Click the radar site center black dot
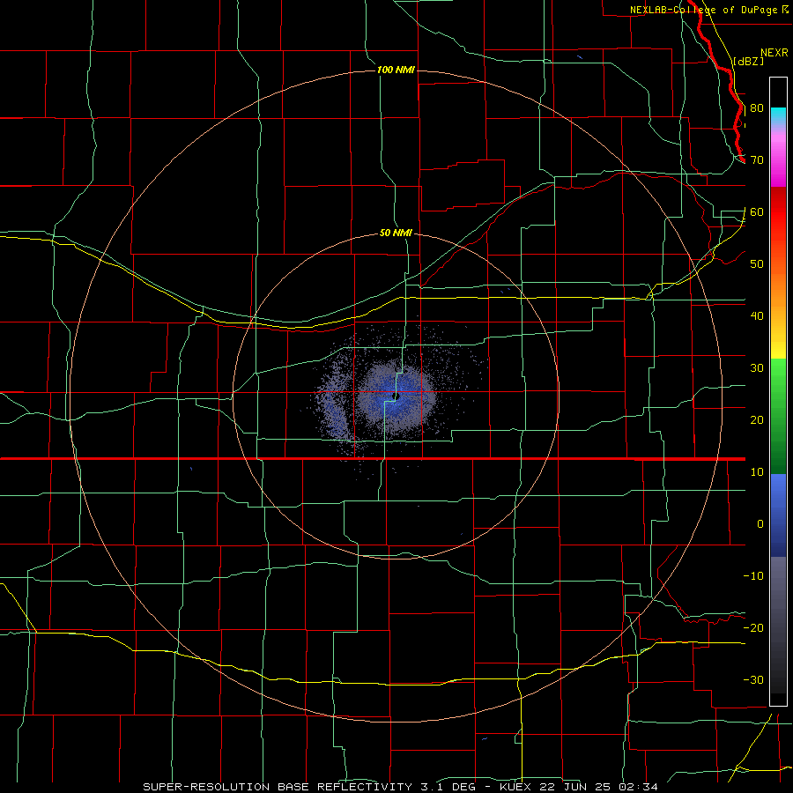793x793 pixels. [x=397, y=396]
